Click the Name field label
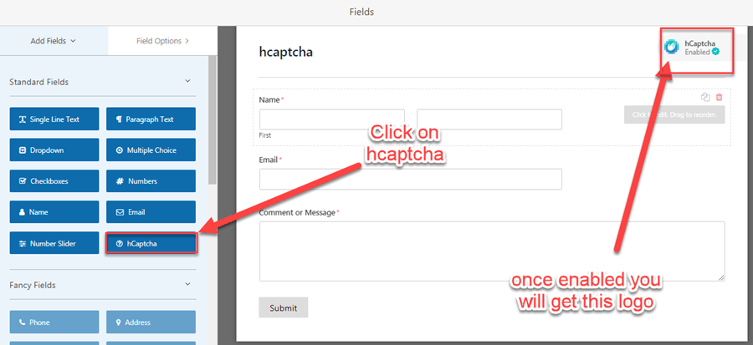Screen dimensions: 753x345 point(269,99)
